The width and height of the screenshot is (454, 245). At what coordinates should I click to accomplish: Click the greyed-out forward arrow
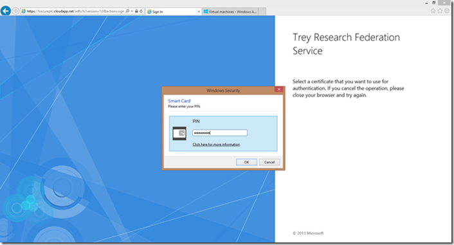15,12
